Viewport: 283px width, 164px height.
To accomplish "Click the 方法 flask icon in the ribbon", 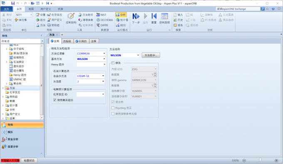I will (40, 25).
